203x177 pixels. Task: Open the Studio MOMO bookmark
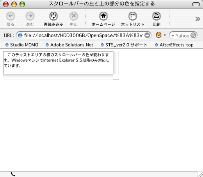point(22,45)
